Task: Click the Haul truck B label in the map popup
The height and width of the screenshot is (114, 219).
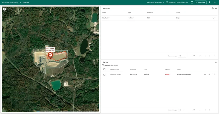Action: click(50, 49)
